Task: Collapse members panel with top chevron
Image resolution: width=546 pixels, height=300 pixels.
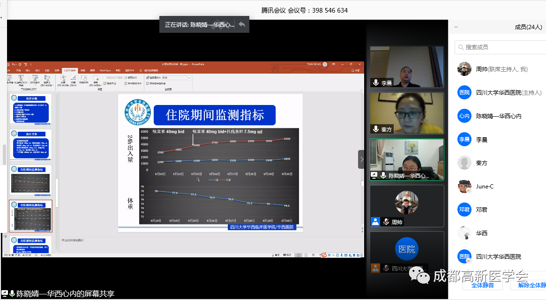Action: coord(456,27)
